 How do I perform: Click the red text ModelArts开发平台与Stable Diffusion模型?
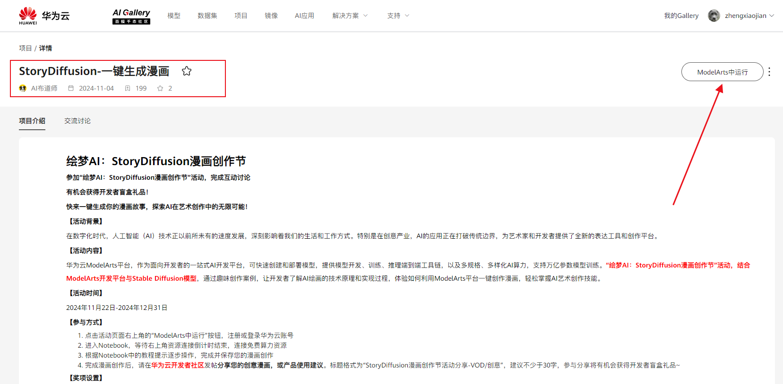131,278
